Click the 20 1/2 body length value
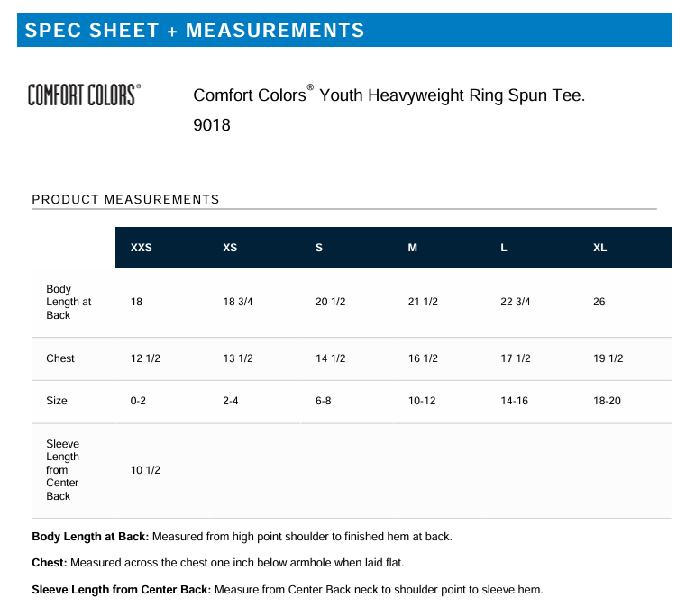The width and height of the screenshot is (686, 607). [x=330, y=302]
